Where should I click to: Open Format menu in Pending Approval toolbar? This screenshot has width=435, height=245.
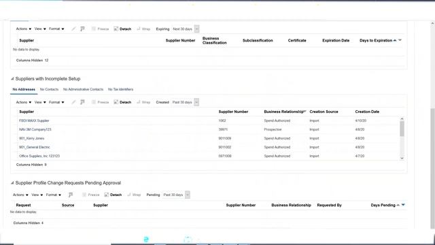pos(53,195)
